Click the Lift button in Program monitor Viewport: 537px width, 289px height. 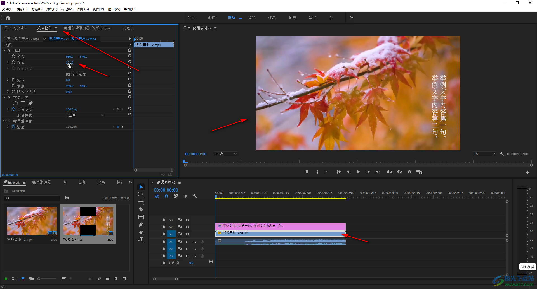[390, 172]
